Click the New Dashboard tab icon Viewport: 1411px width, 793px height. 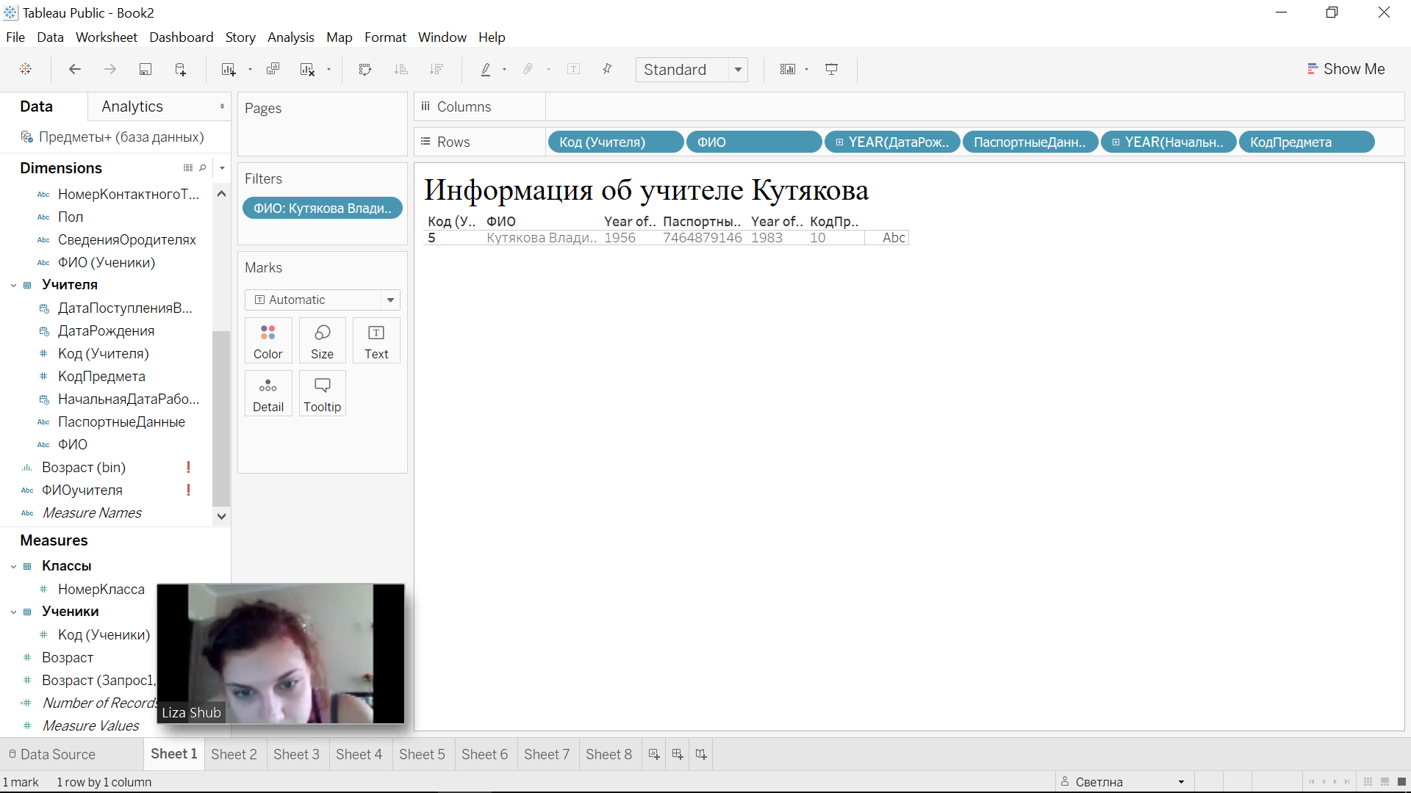click(x=678, y=754)
